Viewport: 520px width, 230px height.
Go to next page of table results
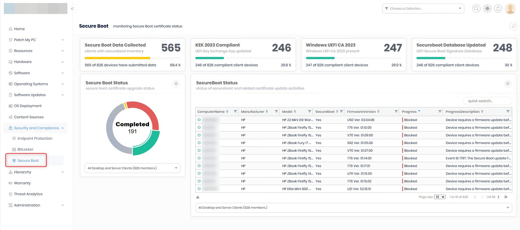(x=498, y=197)
